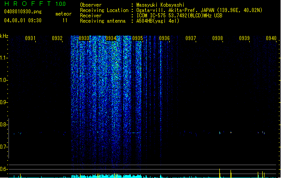Click the Receiving antenna label
This screenshot has height=178, width=281.
[x=103, y=21]
